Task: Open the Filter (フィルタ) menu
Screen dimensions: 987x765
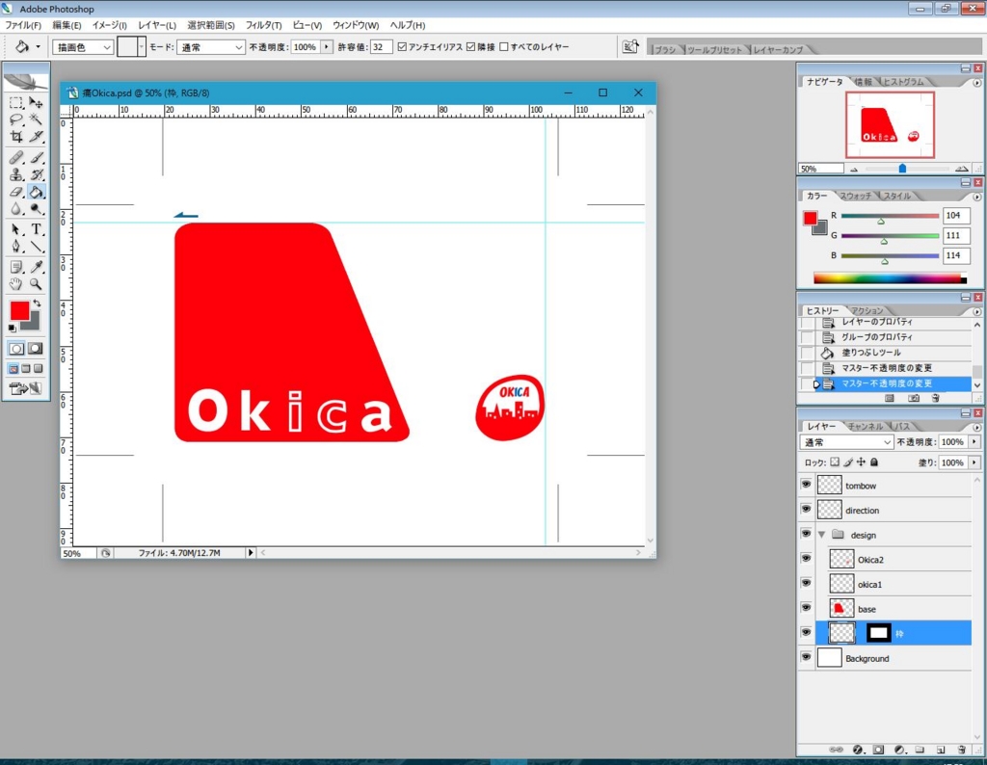Action: (x=263, y=25)
